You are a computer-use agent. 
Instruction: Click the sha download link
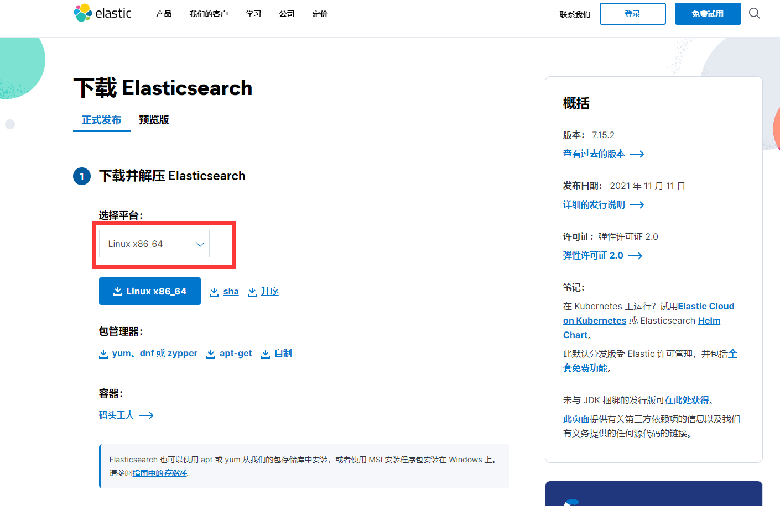click(x=231, y=292)
